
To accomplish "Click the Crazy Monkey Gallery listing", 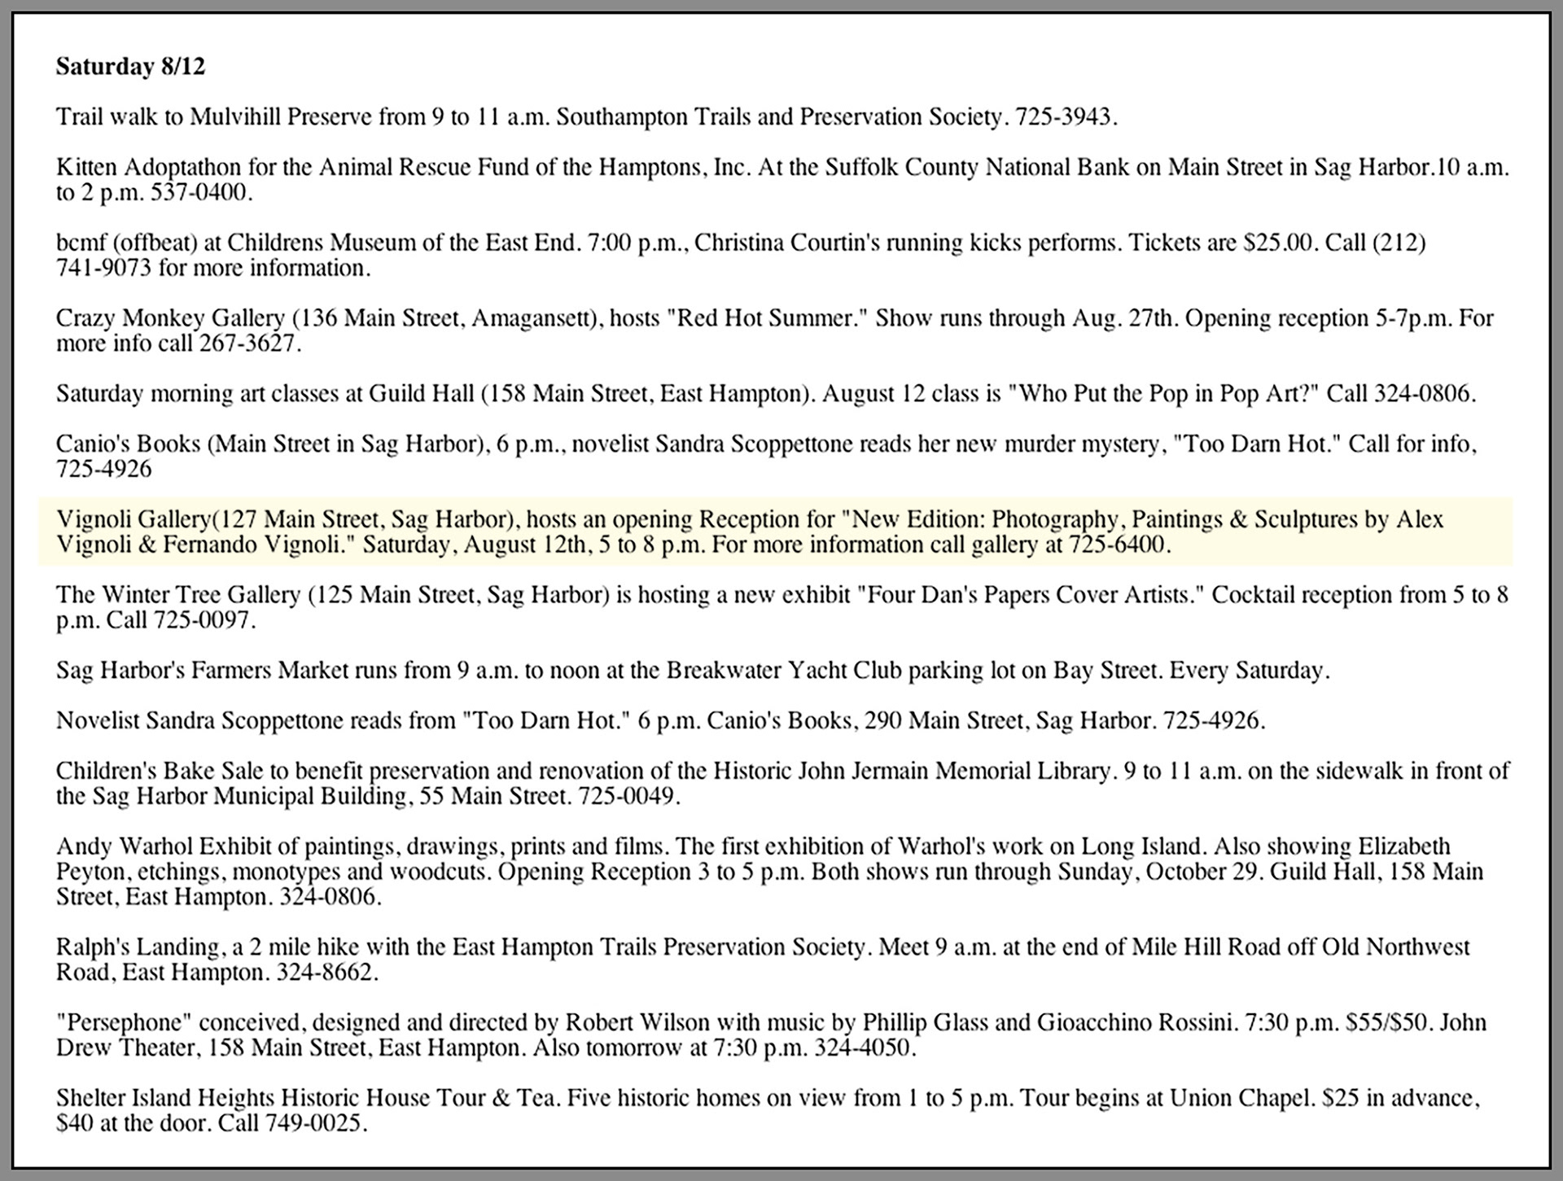I will [x=773, y=318].
